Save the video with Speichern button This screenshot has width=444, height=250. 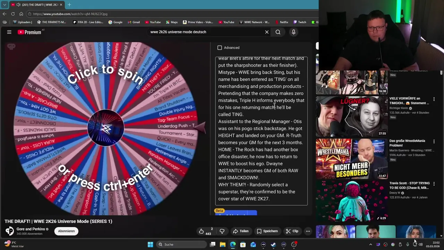pyautogui.click(x=267, y=231)
